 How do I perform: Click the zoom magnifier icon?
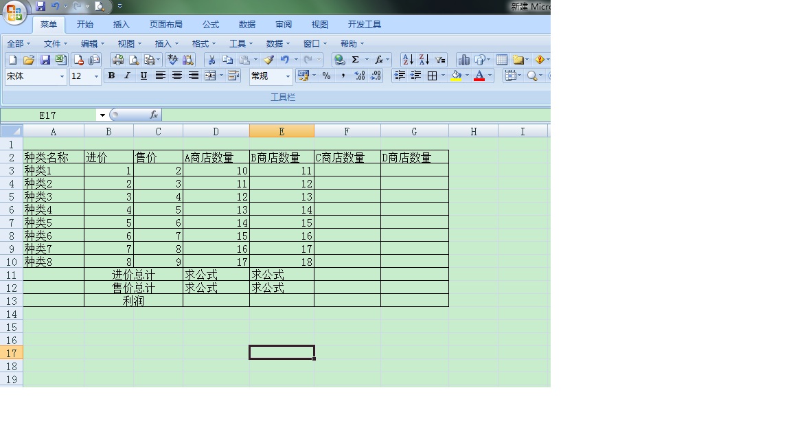[x=531, y=76]
